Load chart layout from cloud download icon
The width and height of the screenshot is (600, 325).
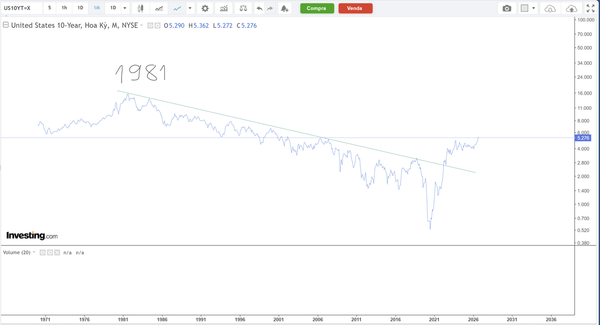pyautogui.click(x=550, y=8)
